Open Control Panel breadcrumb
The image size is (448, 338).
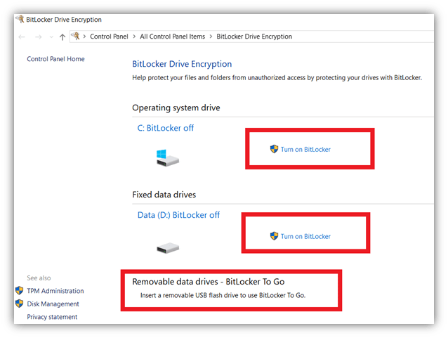pyautogui.click(x=109, y=37)
